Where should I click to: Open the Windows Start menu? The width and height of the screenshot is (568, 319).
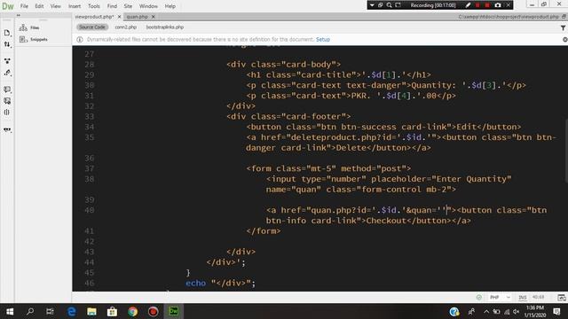10,311
